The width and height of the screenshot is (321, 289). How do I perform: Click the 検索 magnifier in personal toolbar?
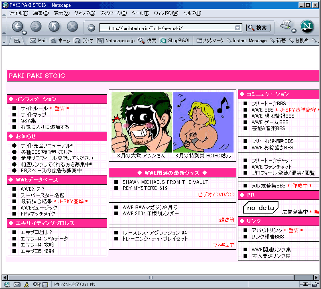pyautogui.click(x=147, y=41)
